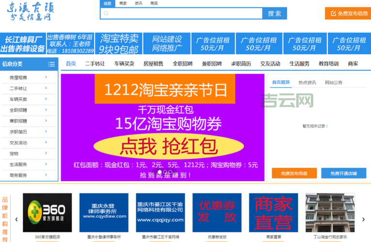Switch search to the 信息 tab
This screenshot has height=242, width=371.
107,3
